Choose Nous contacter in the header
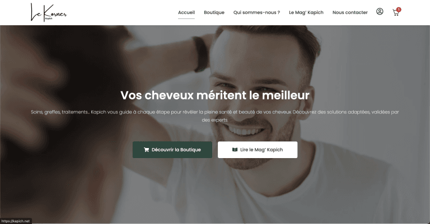Image resolution: width=430 pixels, height=224 pixels. pos(350,12)
